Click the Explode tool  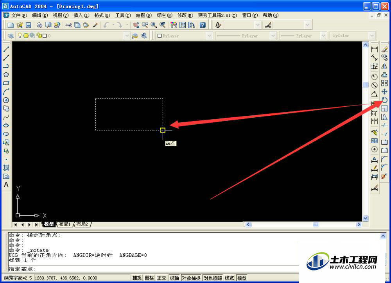point(384,176)
